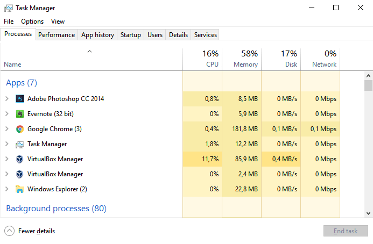Screen dimensions: 373x244
Task: Click the scrollbar down arrow
Action: 368,213
